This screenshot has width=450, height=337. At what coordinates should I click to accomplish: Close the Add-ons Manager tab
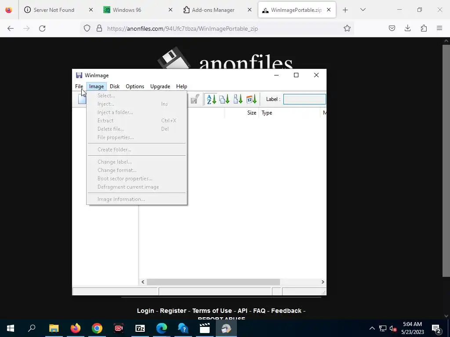point(250,10)
